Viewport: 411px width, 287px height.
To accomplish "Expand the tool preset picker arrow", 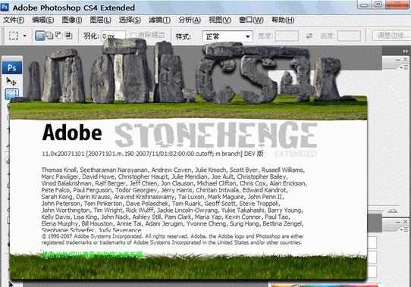I will point(24,36).
